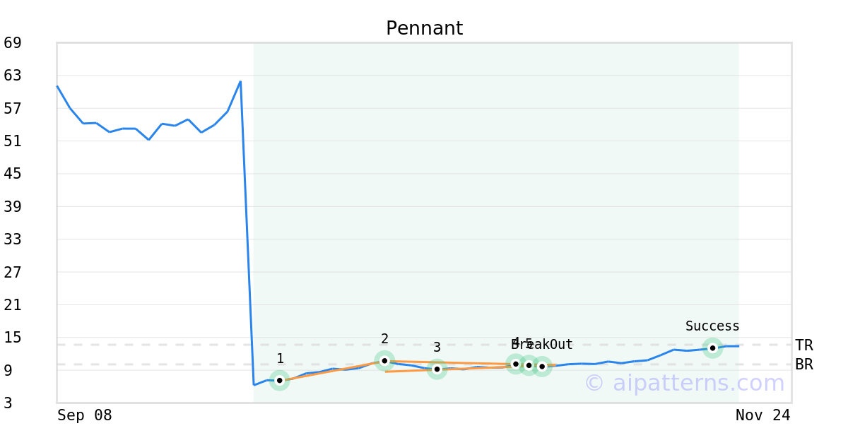Select pattern point marker 2
848x445 pixels.
click(384, 361)
